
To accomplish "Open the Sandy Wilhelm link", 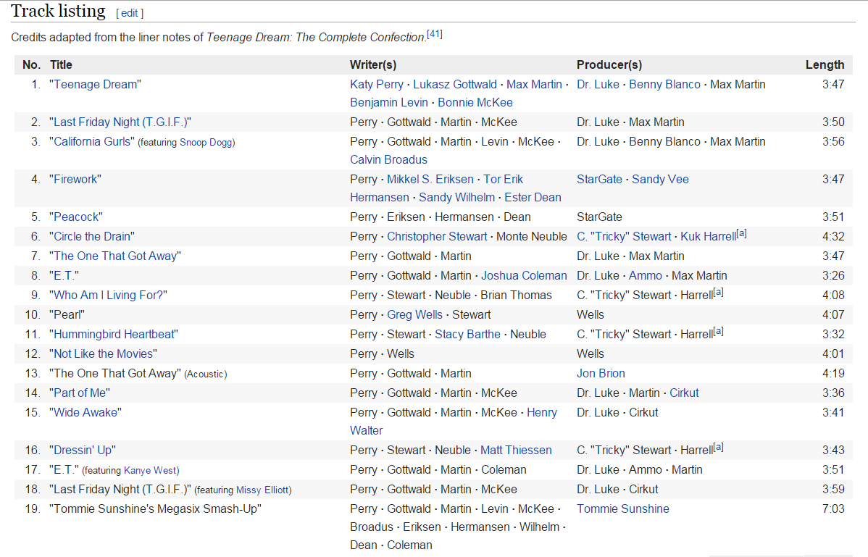I will pos(456,197).
